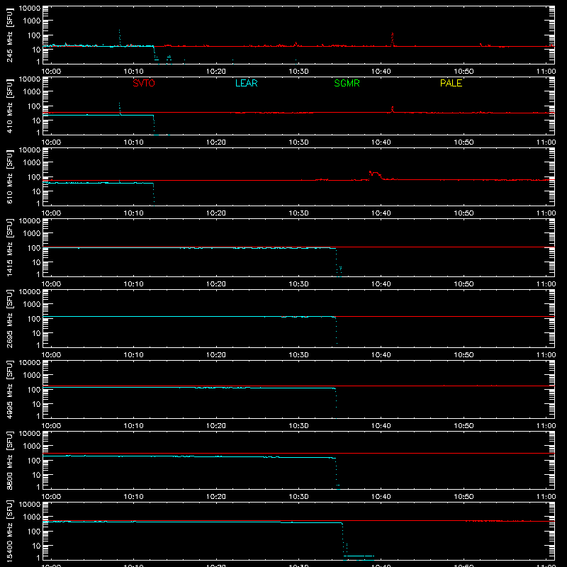Image resolution: width=567 pixels, height=567 pixels.
Task: Click the 10:20 time label under 2695 MHz plot
Action: 216,355
